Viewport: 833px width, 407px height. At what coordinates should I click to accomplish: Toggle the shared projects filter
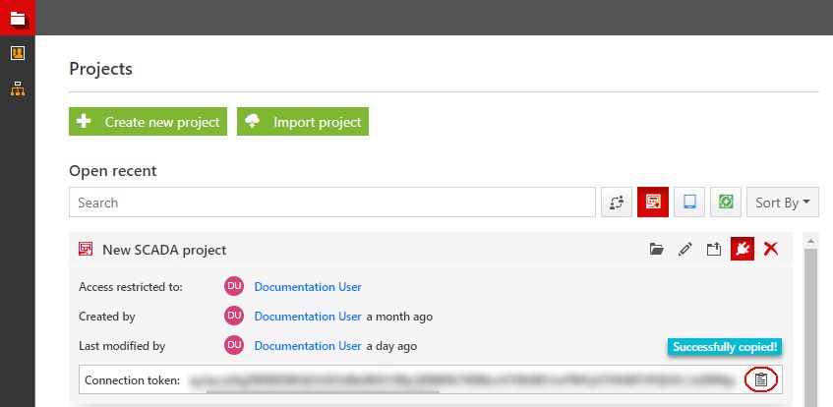pyautogui.click(x=617, y=202)
